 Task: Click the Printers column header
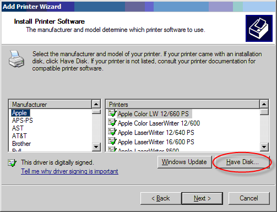(183, 105)
